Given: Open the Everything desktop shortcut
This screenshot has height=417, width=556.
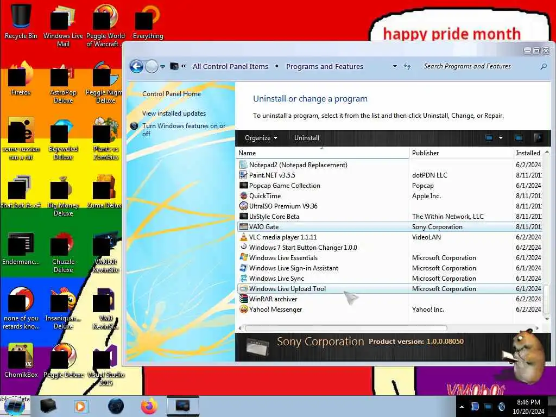Looking at the screenshot, I should [148, 21].
